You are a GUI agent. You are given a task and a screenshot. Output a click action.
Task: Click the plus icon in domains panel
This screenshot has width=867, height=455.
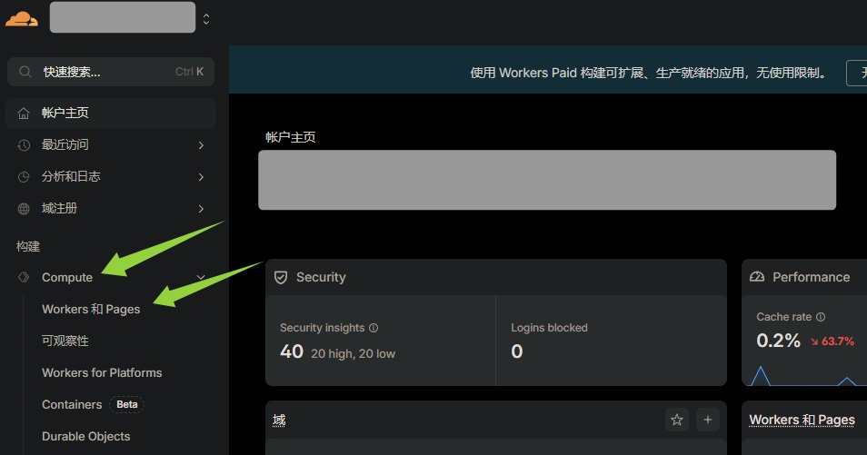coord(707,420)
